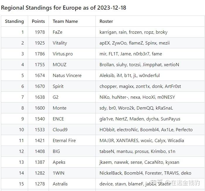
Task: Select the FaZe team name cell
Action: [72, 32]
